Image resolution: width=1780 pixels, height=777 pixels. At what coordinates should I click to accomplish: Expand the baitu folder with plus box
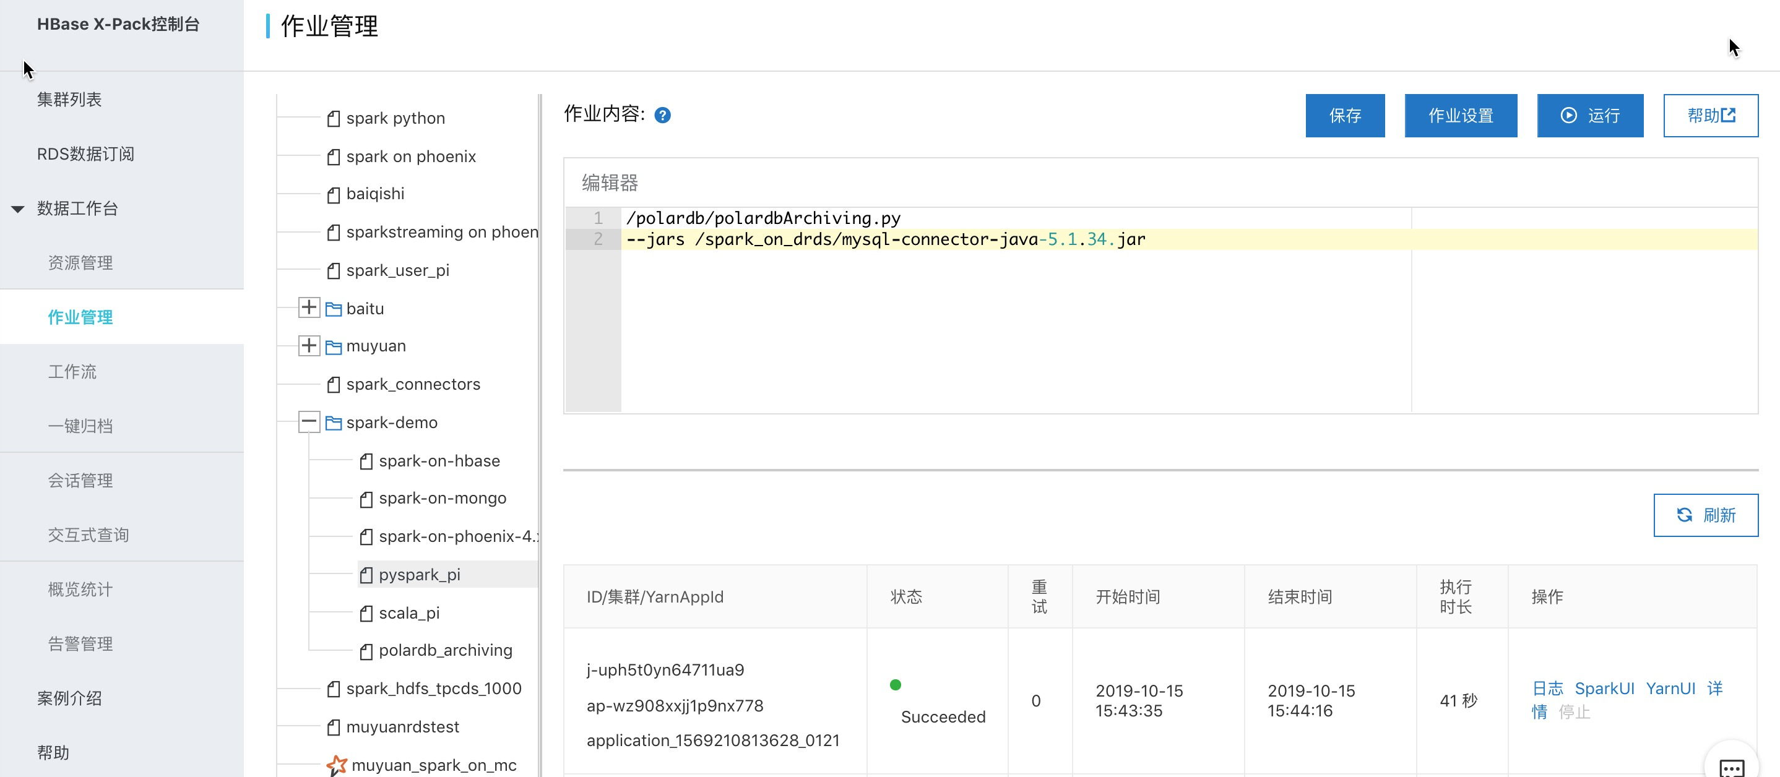(309, 307)
